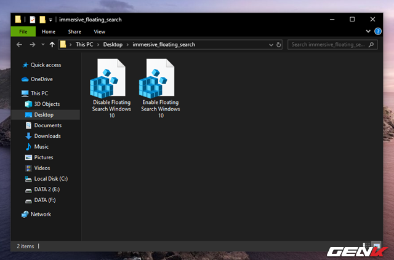
Task: Open the File menu tab
Action: (23, 31)
